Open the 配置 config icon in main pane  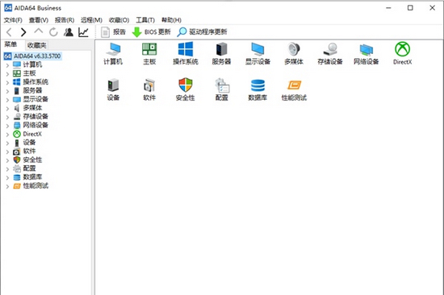click(222, 89)
